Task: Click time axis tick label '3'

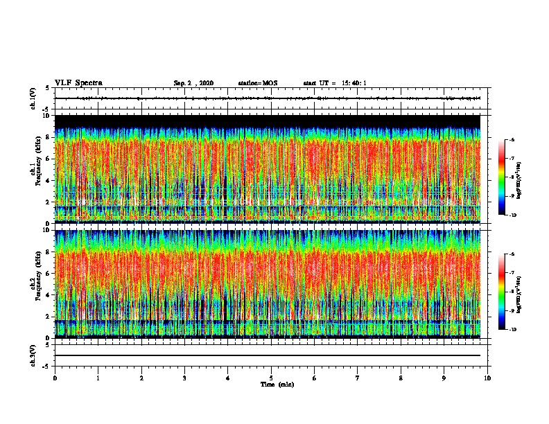Action: tap(184, 378)
